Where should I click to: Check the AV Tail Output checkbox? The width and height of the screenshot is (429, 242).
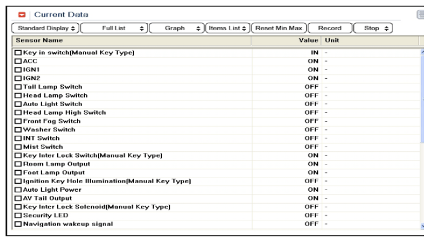(x=18, y=198)
